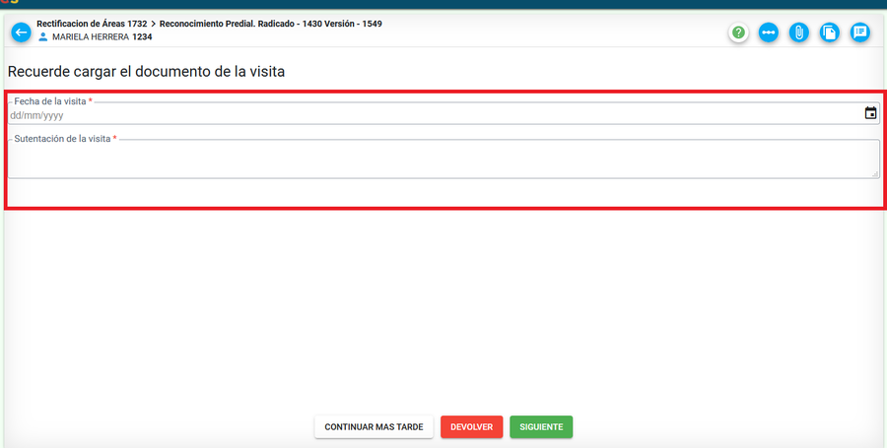Select the Rectificacion de Áreas 1732 breadcrumb
Screen dimensions: 887x448
tap(91, 23)
